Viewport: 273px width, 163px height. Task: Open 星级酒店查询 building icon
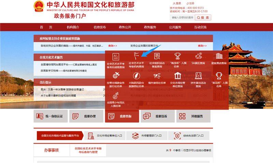coord(219,56)
